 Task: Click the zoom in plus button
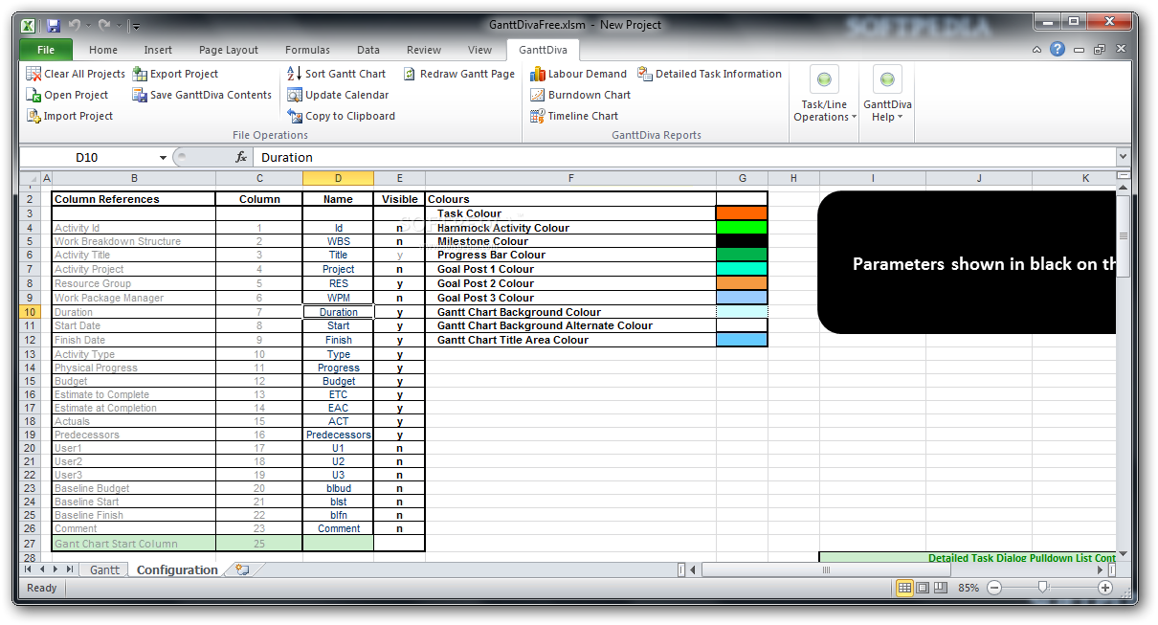(x=1105, y=588)
